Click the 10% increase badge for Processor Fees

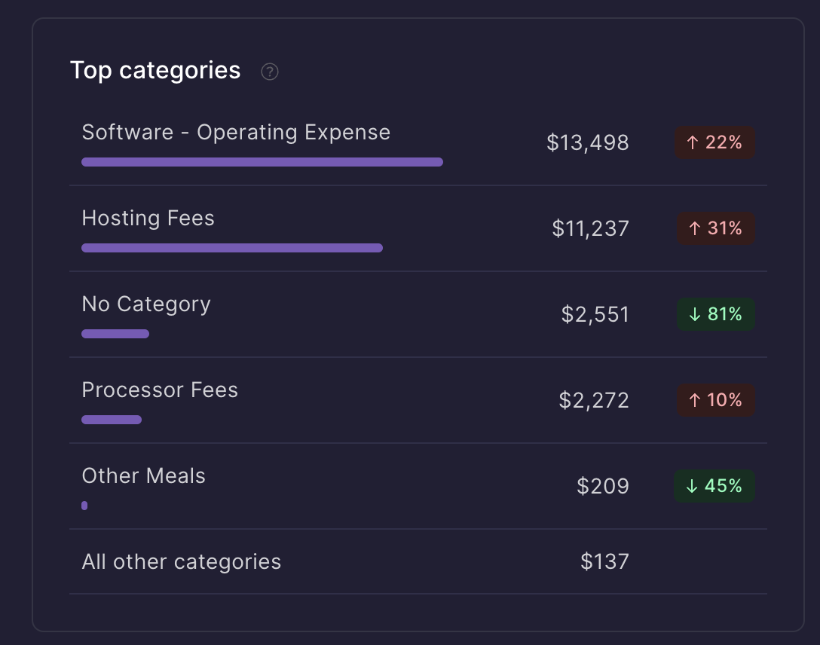(714, 400)
